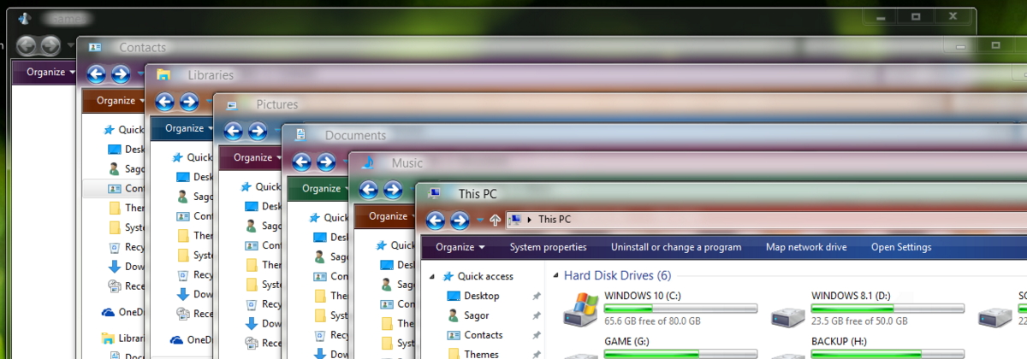Go back in the Contacts window

95,74
